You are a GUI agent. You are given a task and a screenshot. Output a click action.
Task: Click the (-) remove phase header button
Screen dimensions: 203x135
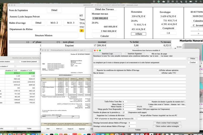click(28, 42)
